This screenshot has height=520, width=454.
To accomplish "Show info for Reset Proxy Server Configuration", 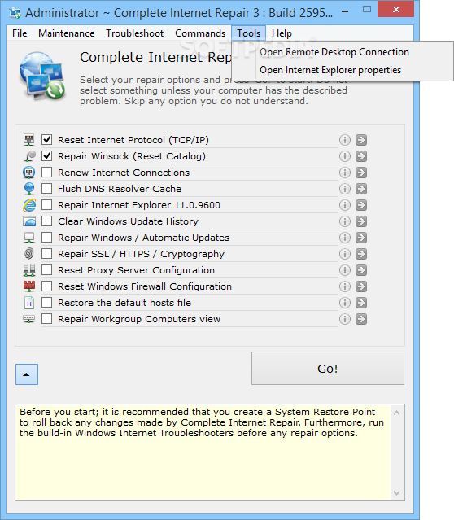I will pos(344,270).
